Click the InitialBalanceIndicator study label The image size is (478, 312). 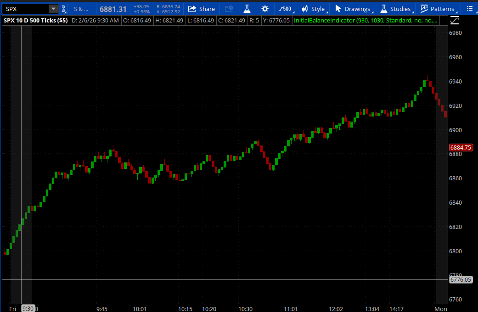[x=366, y=21]
